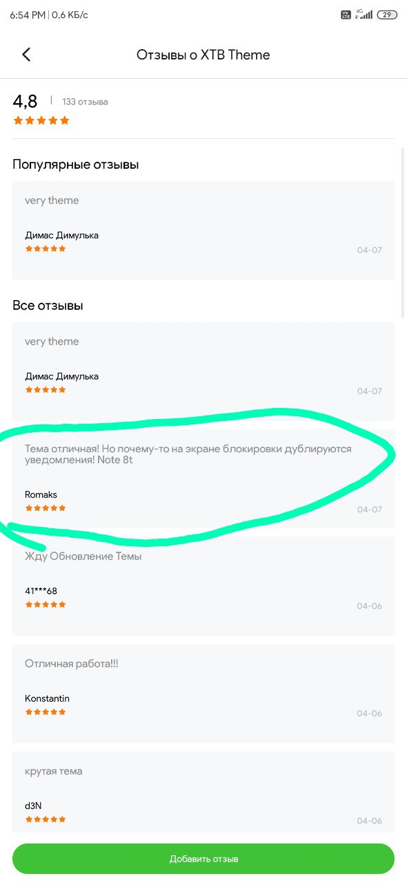Open the Отличная работа!!! review
This screenshot has height=885, width=407.
[203, 693]
